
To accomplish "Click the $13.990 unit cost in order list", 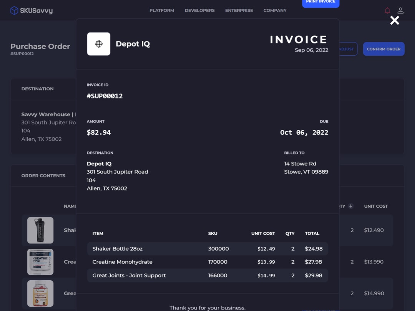I will click(374, 262).
